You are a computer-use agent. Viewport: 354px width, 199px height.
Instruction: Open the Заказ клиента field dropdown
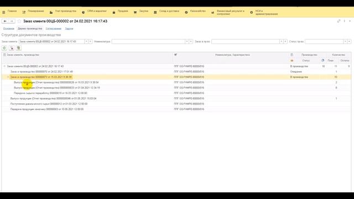click(86, 41)
